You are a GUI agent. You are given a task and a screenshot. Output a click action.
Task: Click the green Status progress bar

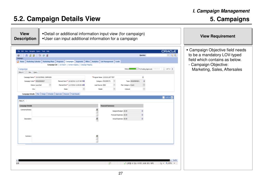(134, 69)
